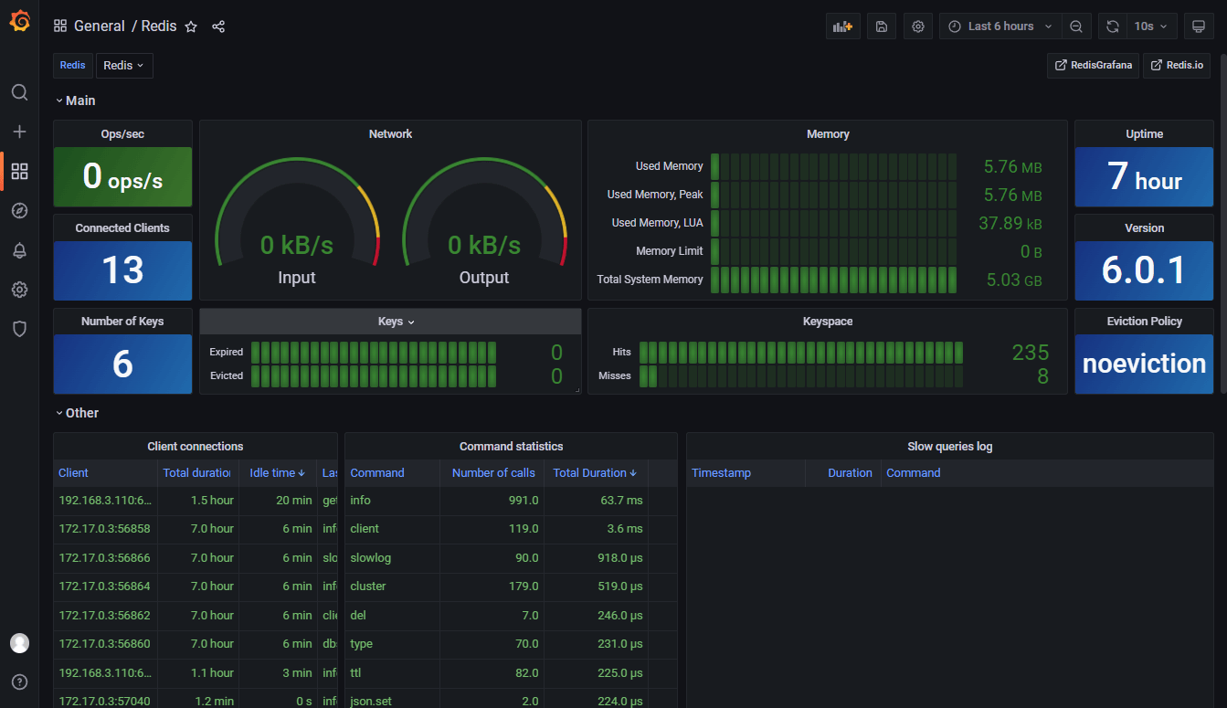Viewport: 1227px width, 708px height.
Task: Open the Dashboards icon in sidebar
Action: click(19, 171)
